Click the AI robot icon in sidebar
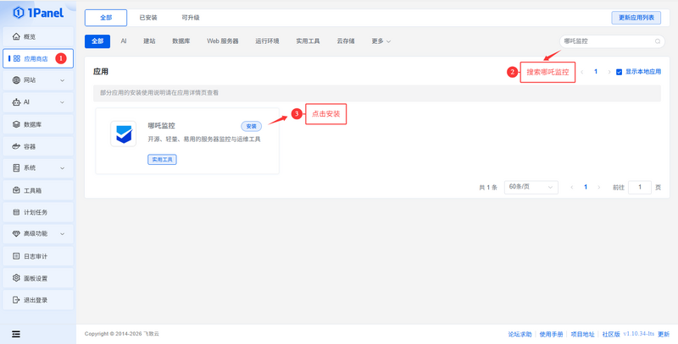The image size is (678, 344). coord(16,102)
